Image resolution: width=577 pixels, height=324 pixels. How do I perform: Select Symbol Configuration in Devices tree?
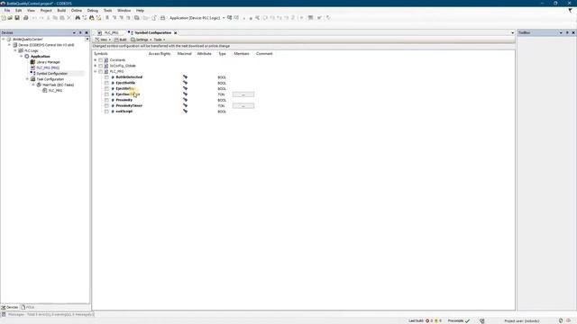click(x=52, y=74)
